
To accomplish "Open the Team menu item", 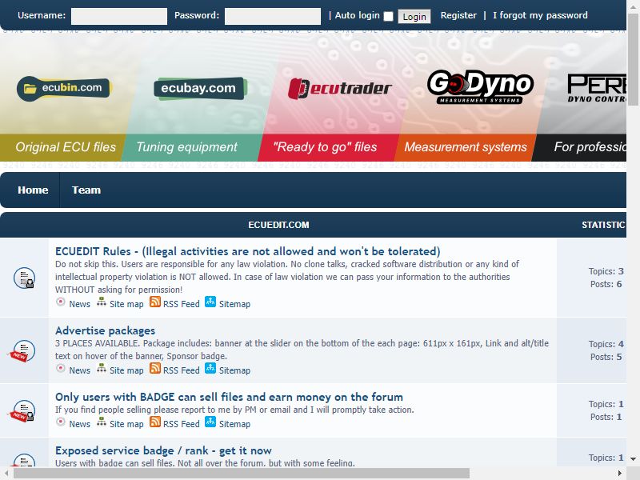I will click(x=86, y=190).
